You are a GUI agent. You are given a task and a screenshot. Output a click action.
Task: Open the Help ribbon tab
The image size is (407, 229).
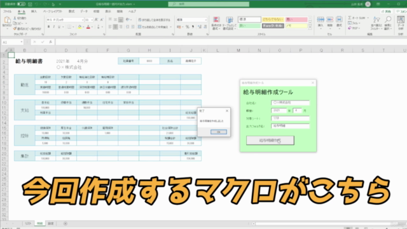pos(132,11)
